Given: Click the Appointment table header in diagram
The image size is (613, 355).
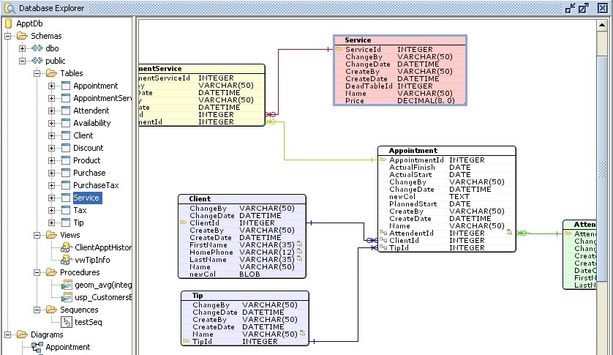Looking at the screenshot, I should click(x=446, y=151).
